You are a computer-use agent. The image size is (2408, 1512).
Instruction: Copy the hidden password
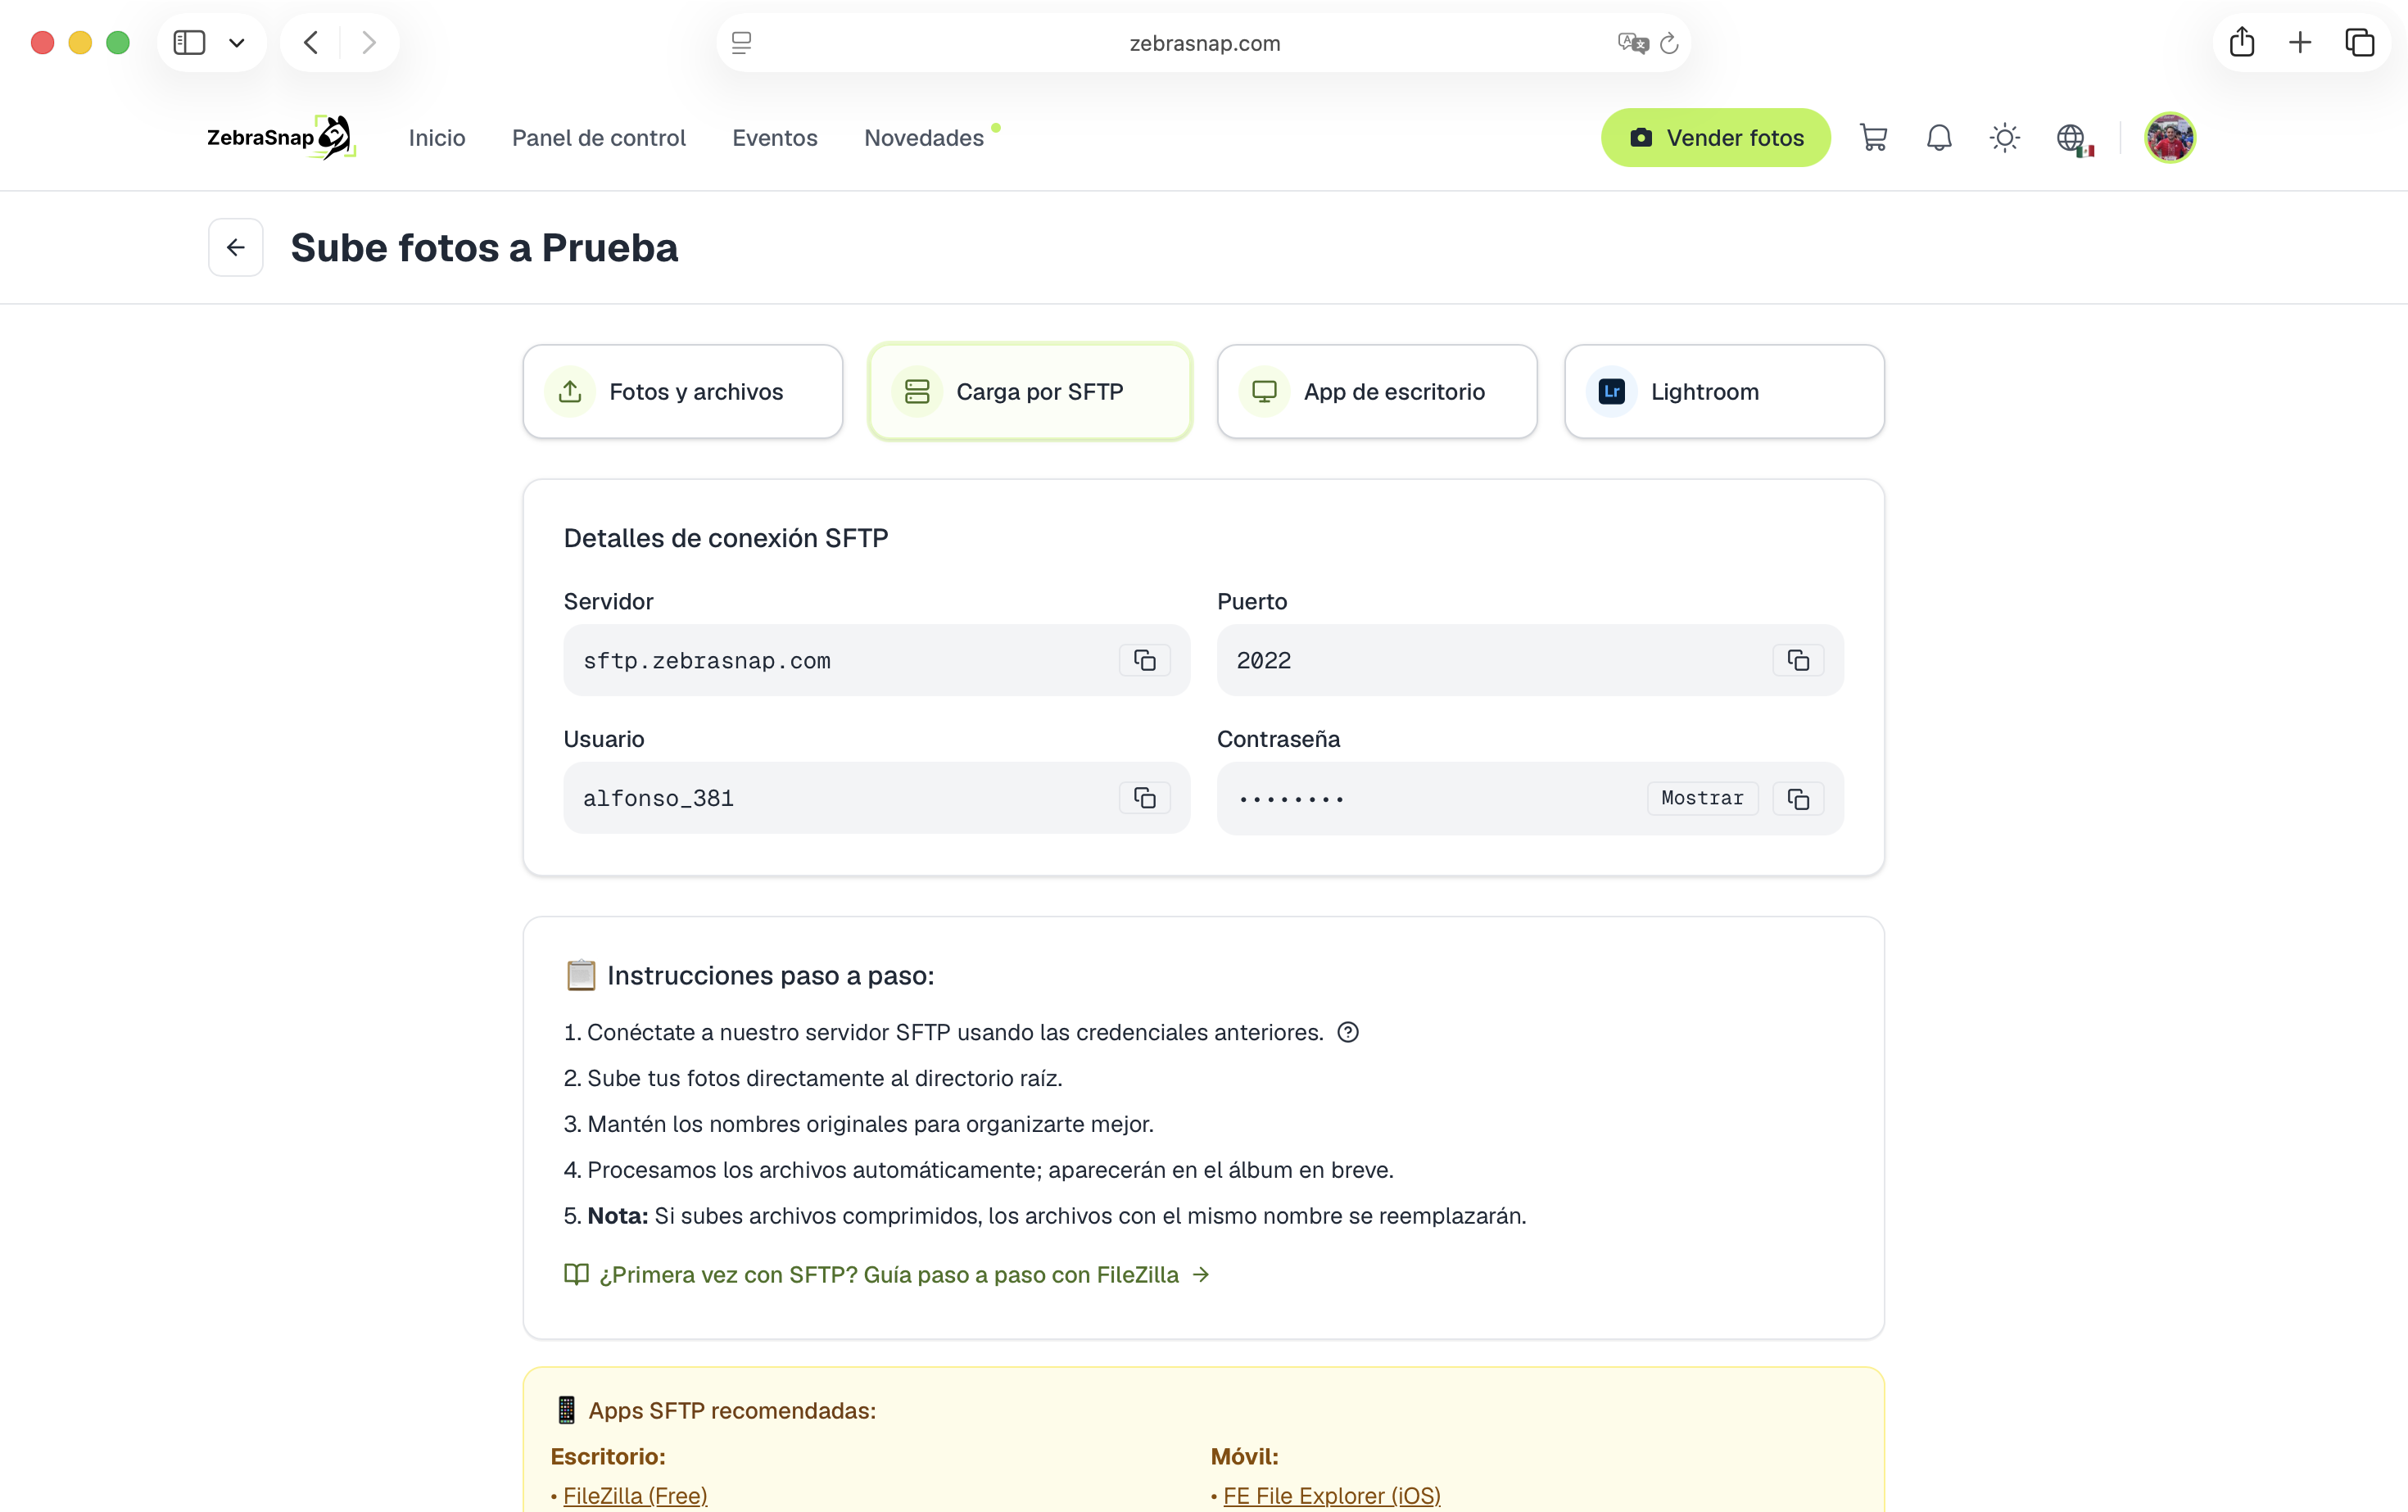1797,798
